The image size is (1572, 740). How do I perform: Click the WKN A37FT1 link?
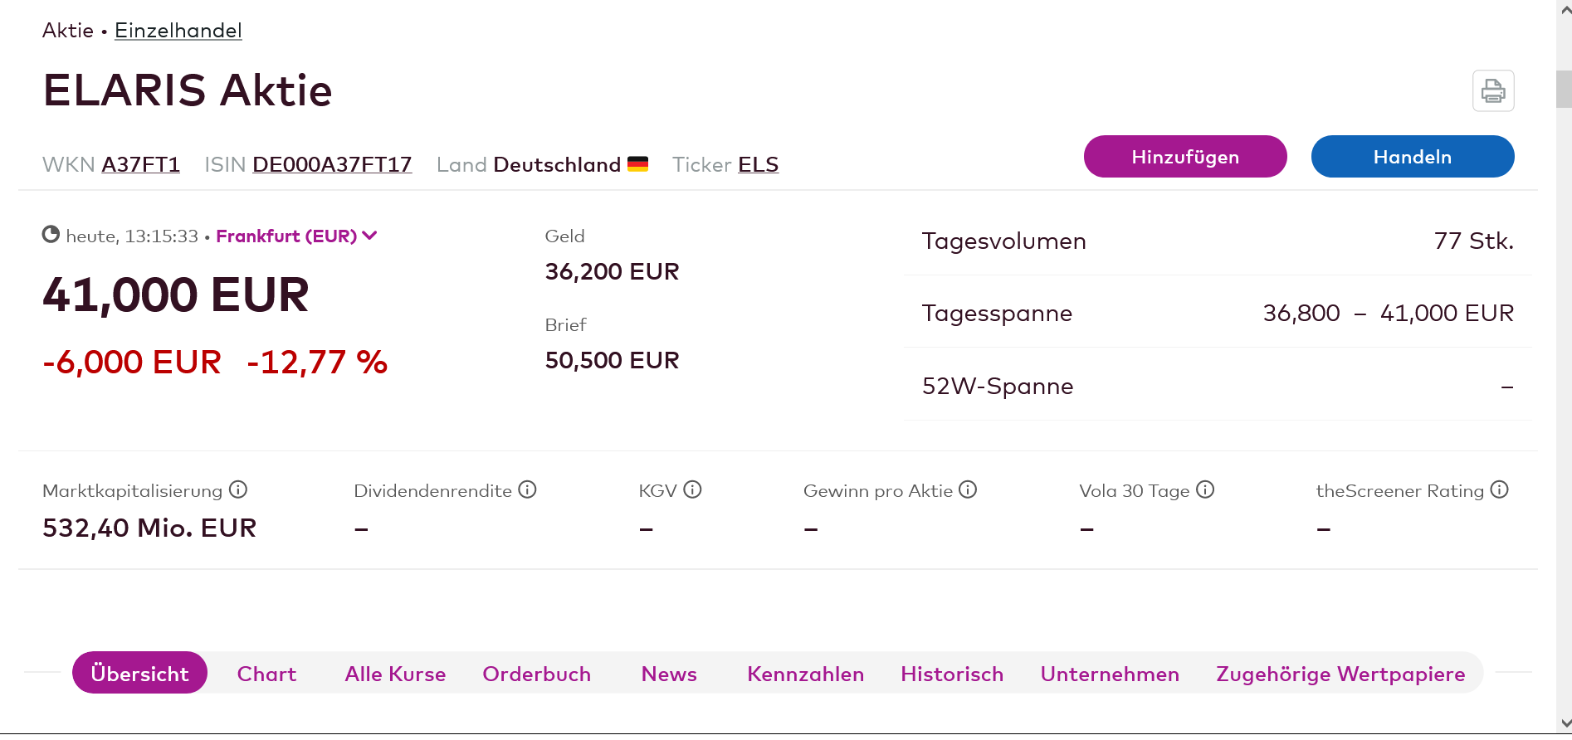point(140,165)
